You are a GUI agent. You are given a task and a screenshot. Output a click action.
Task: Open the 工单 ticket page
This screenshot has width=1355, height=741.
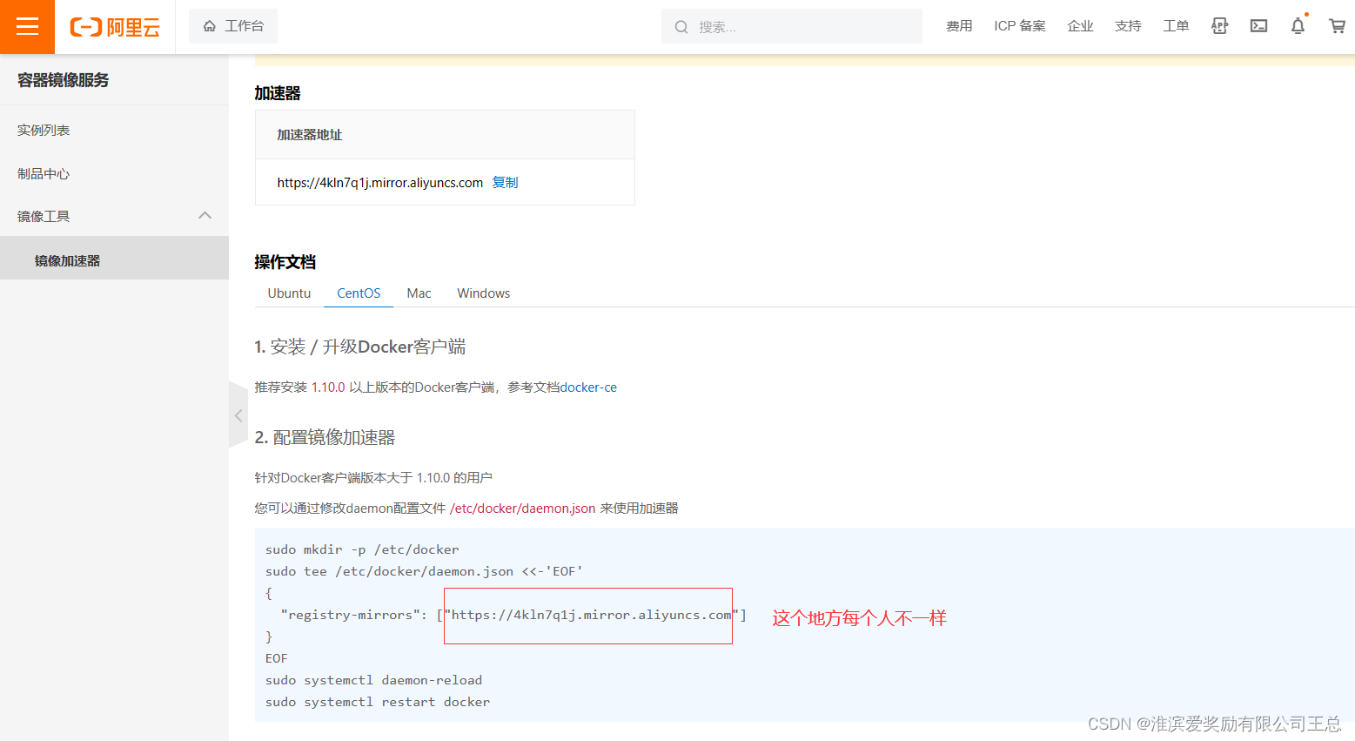point(1176,26)
